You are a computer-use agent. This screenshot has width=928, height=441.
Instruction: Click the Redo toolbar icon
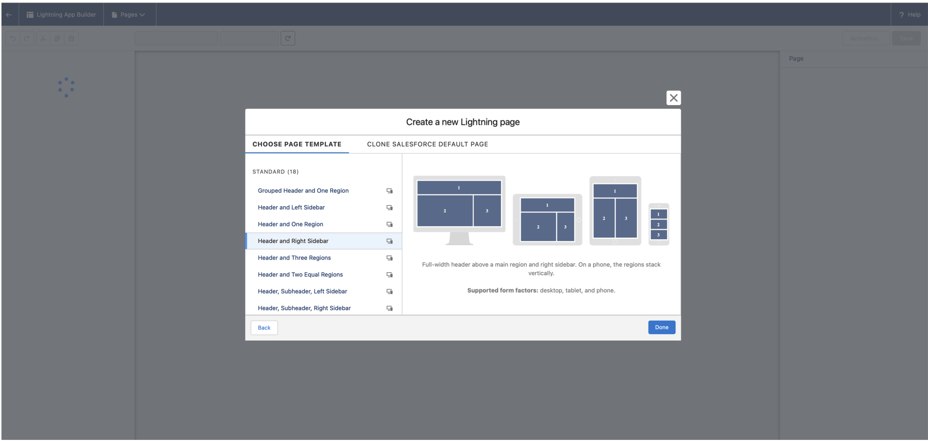pos(27,38)
